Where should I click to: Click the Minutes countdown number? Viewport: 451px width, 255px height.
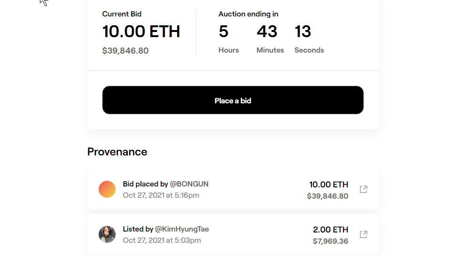[x=267, y=31]
